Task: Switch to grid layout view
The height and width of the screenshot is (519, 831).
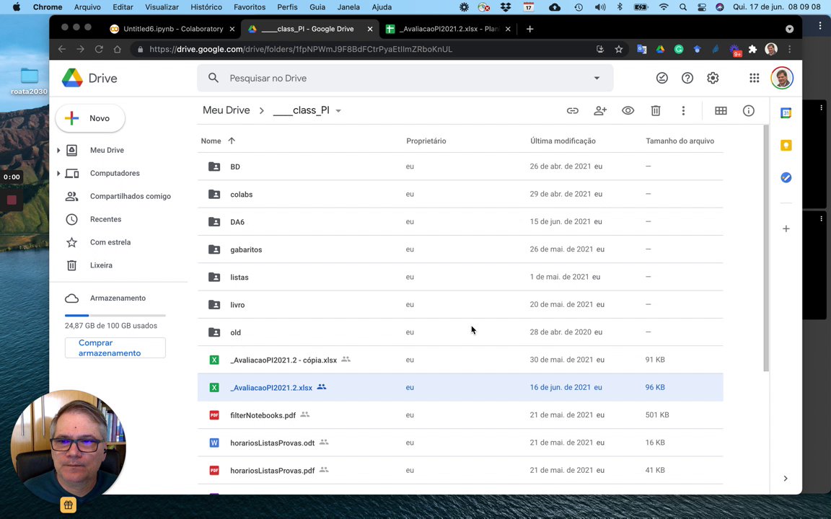Action: click(721, 111)
